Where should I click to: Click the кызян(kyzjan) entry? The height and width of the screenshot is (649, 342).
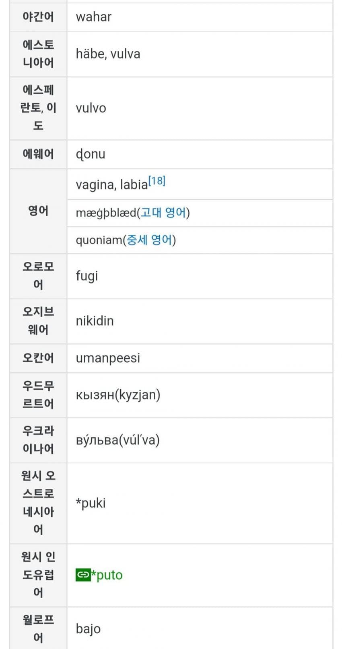coord(118,395)
